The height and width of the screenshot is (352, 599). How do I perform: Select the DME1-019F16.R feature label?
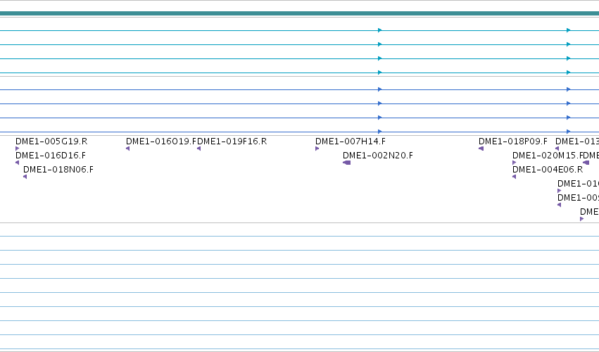[x=232, y=142]
